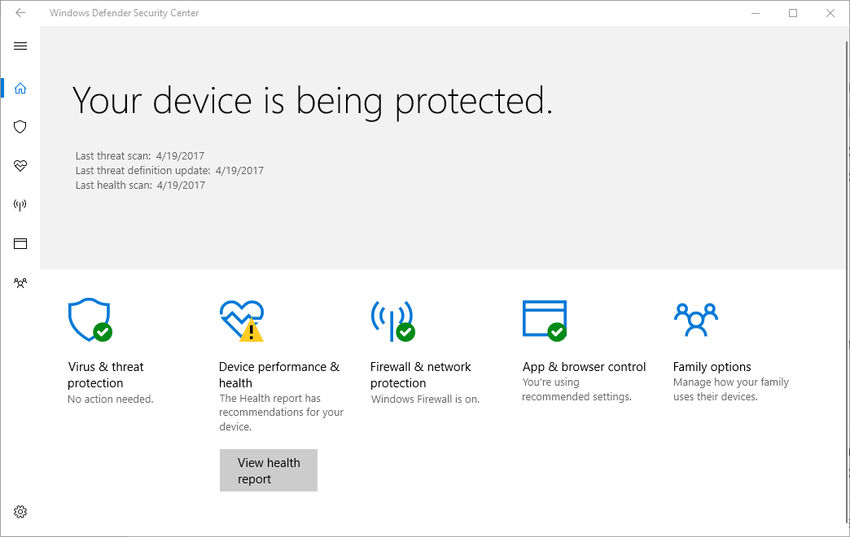Open the hamburger navigation menu
This screenshot has width=850, height=537.
20,46
